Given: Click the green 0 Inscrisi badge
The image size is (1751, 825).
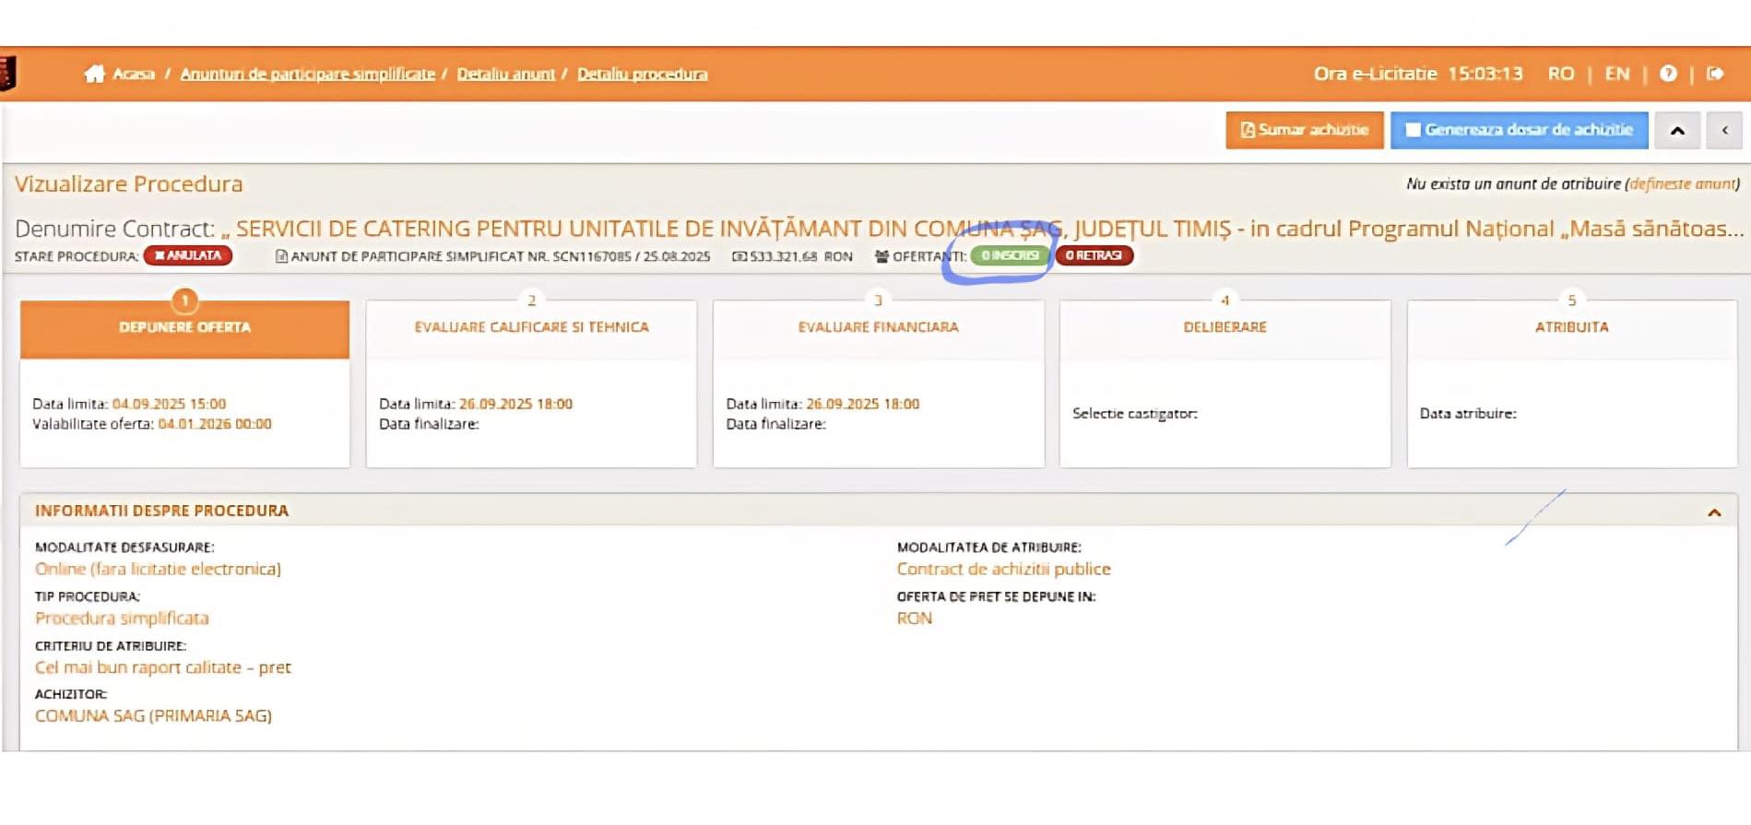Looking at the screenshot, I should pos(1010,255).
